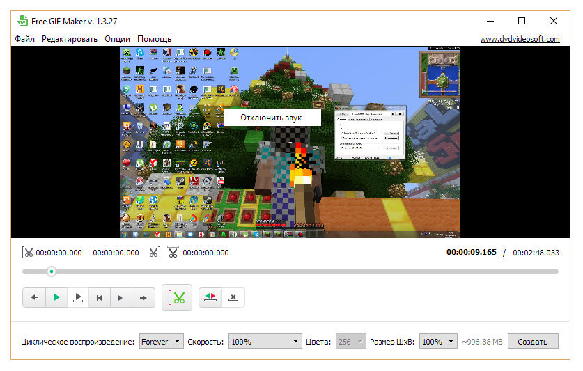Click the green scissors start-selection button
Viewport: 583px width, 371px height.
pyautogui.click(x=177, y=297)
